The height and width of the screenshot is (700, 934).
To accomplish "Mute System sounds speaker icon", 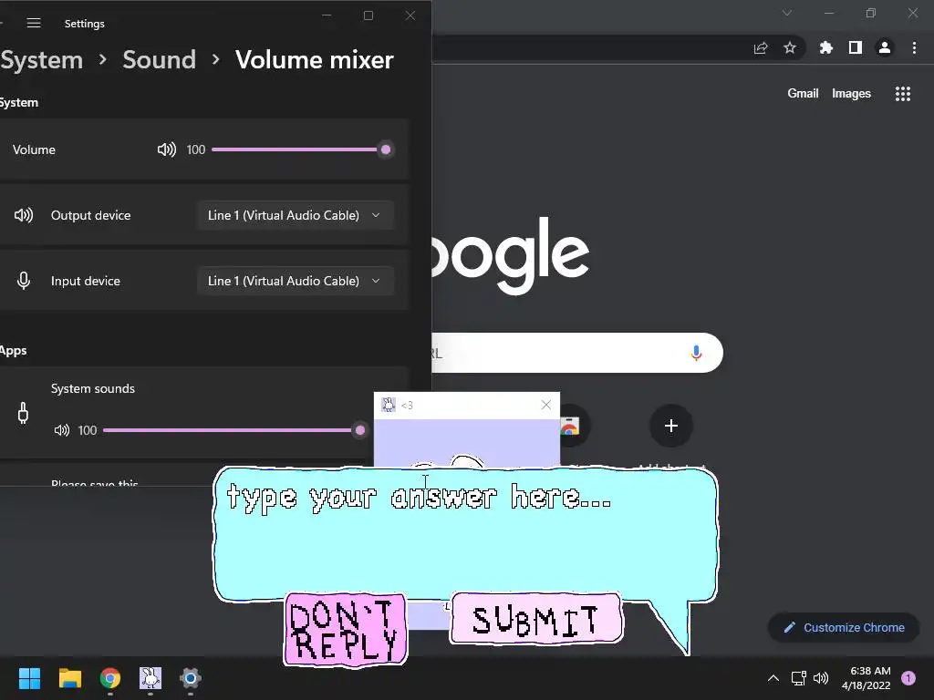I will (x=61, y=430).
